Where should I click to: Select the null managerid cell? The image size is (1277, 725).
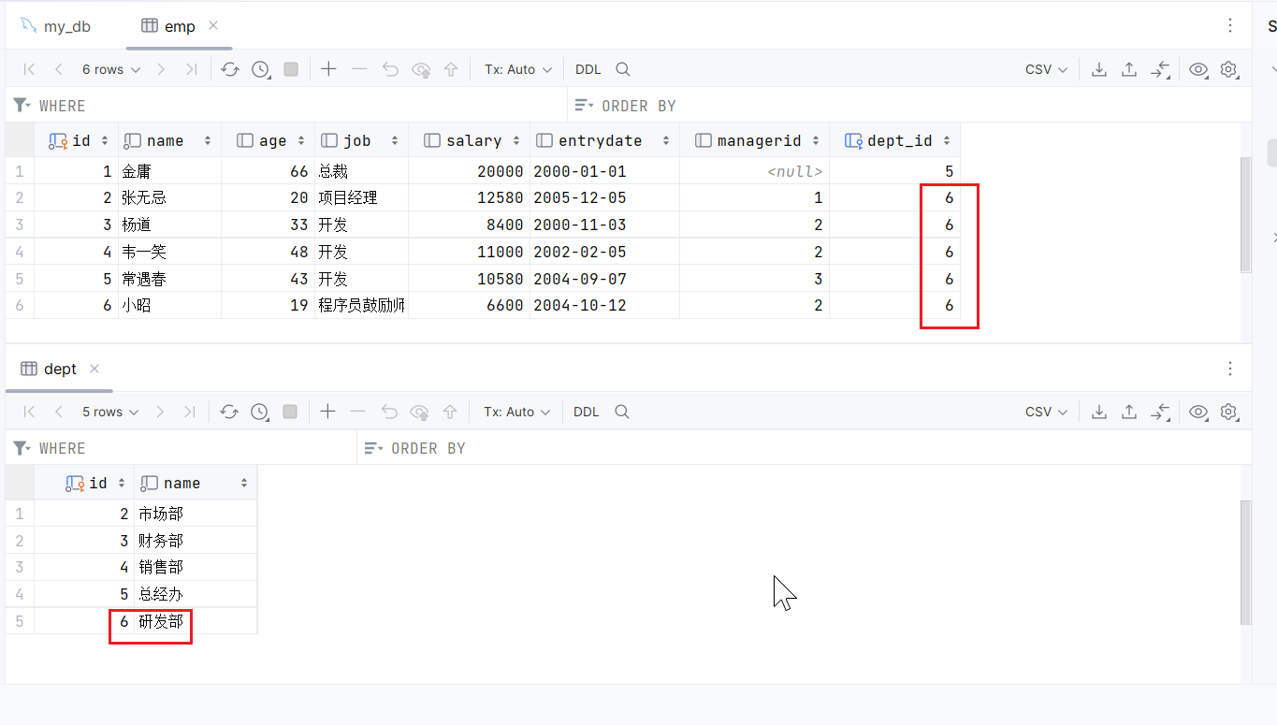pyautogui.click(x=754, y=171)
